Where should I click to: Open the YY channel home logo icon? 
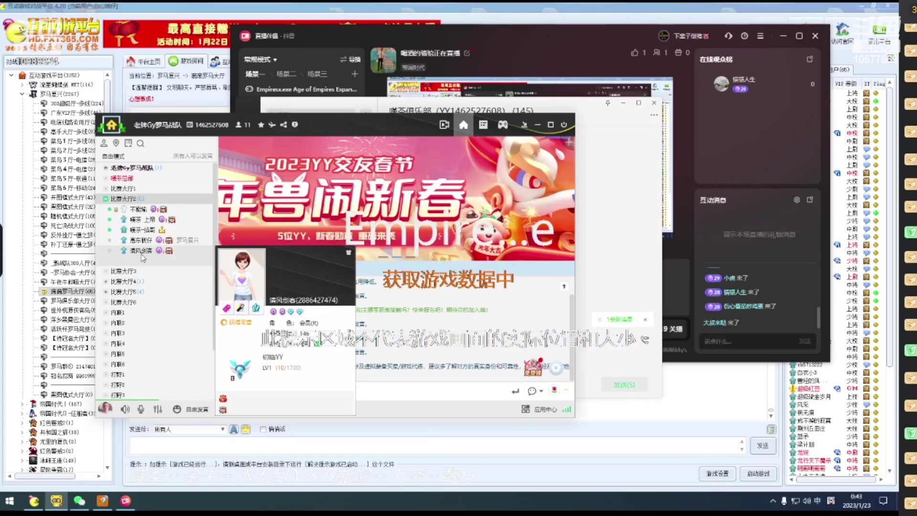click(x=111, y=125)
